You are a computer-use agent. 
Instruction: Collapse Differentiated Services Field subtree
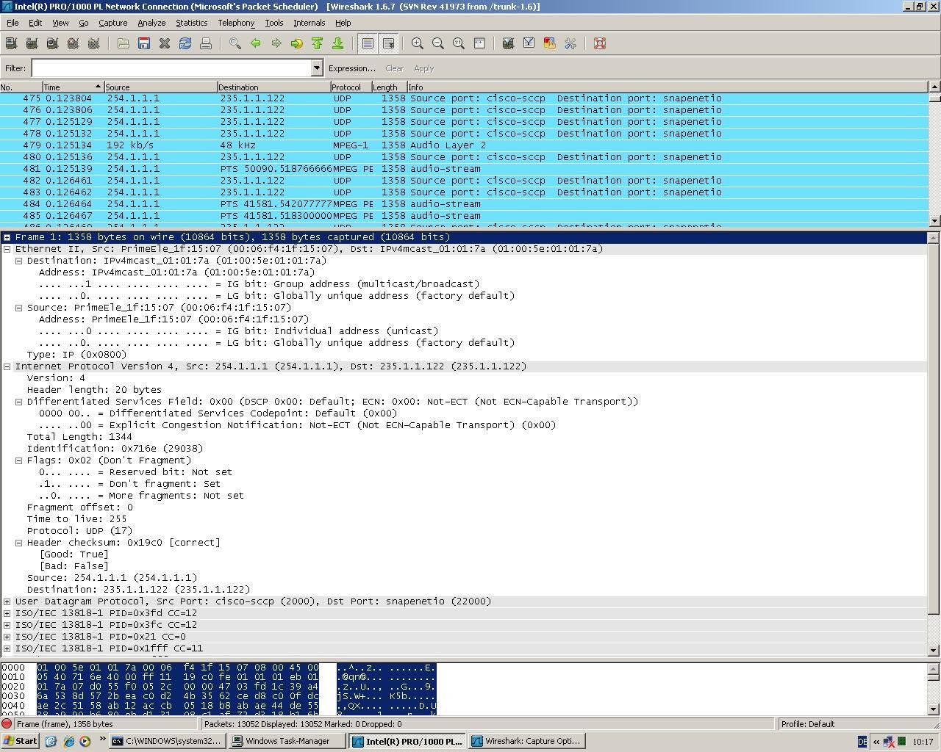pos(19,402)
